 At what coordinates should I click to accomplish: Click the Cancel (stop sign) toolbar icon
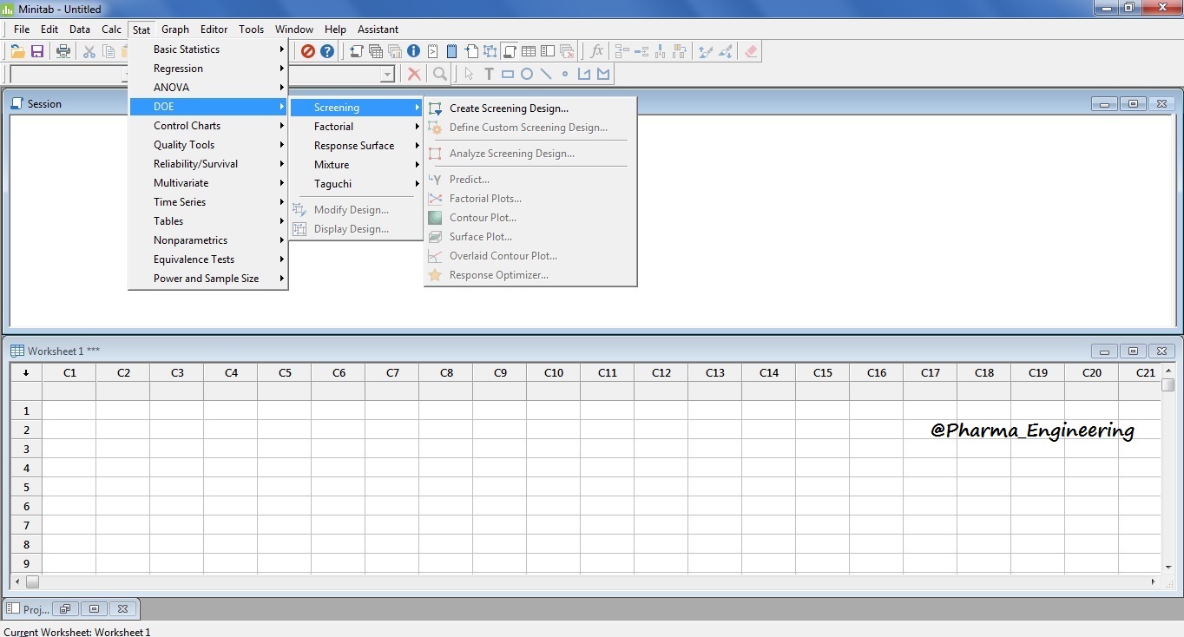[308, 50]
